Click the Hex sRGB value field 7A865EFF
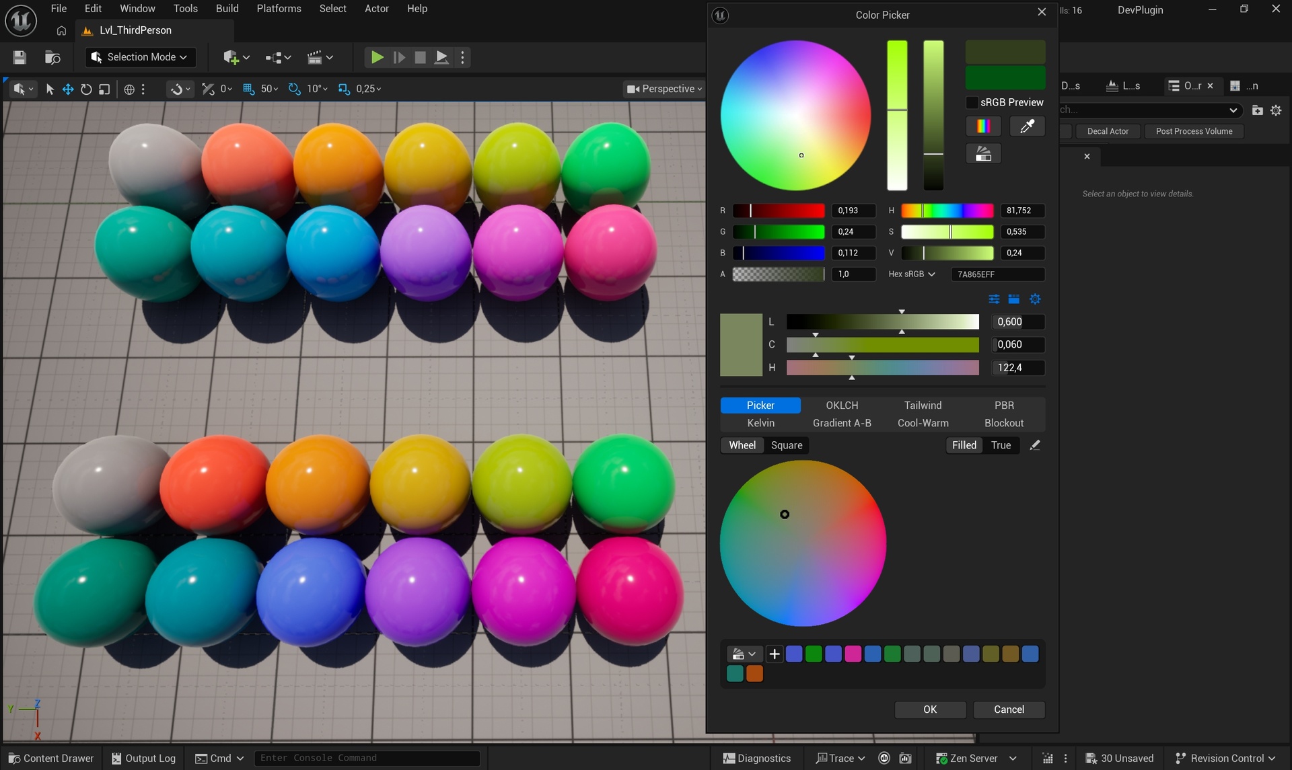This screenshot has height=770, width=1292. point(997,274)
